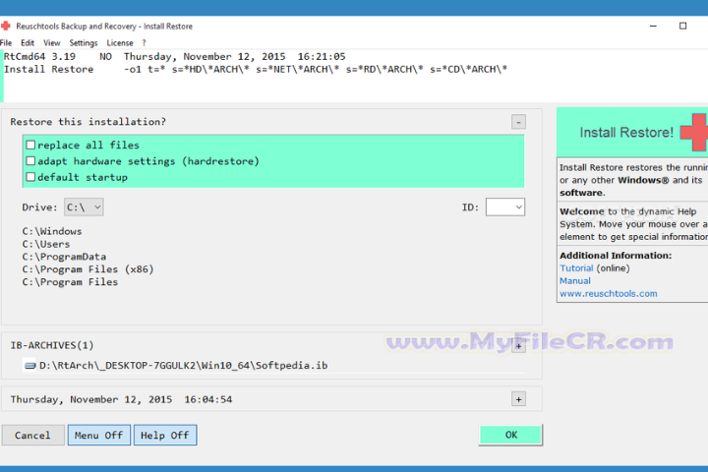The height and width of the screenshot is (472, 708).
Task: Select the C:\Program Files (x86) entry
Action: click(x=88, y=269)
